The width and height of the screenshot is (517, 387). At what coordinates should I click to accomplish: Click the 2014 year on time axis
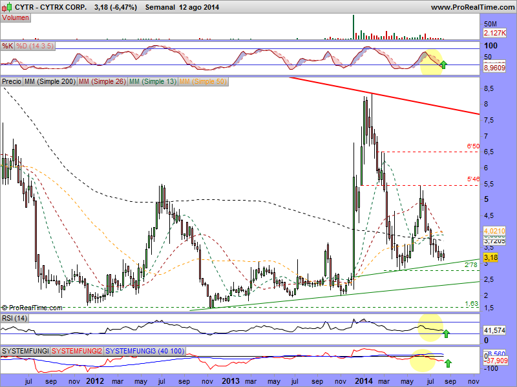point(364,381)
